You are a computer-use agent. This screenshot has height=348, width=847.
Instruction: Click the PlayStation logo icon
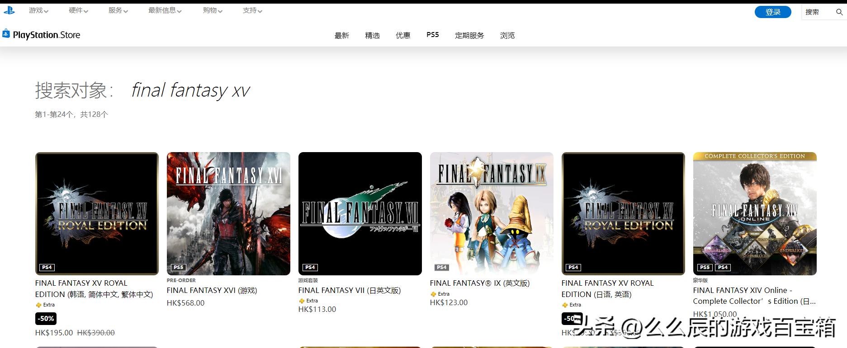click(x=9, y=9)
